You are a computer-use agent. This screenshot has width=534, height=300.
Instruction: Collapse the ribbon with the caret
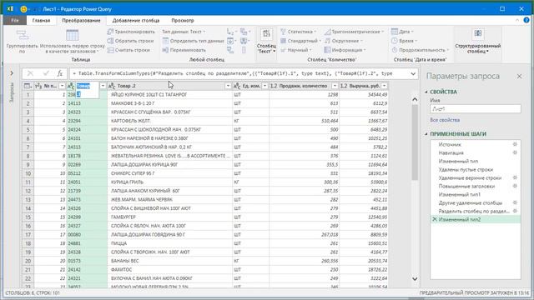517,20
